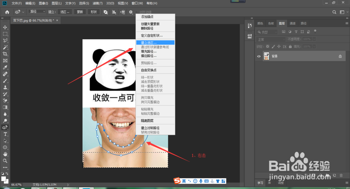The width and height of the screenshot is (350, 189).
Task: Swap foreground and background colors
Action: click(7, 174)
